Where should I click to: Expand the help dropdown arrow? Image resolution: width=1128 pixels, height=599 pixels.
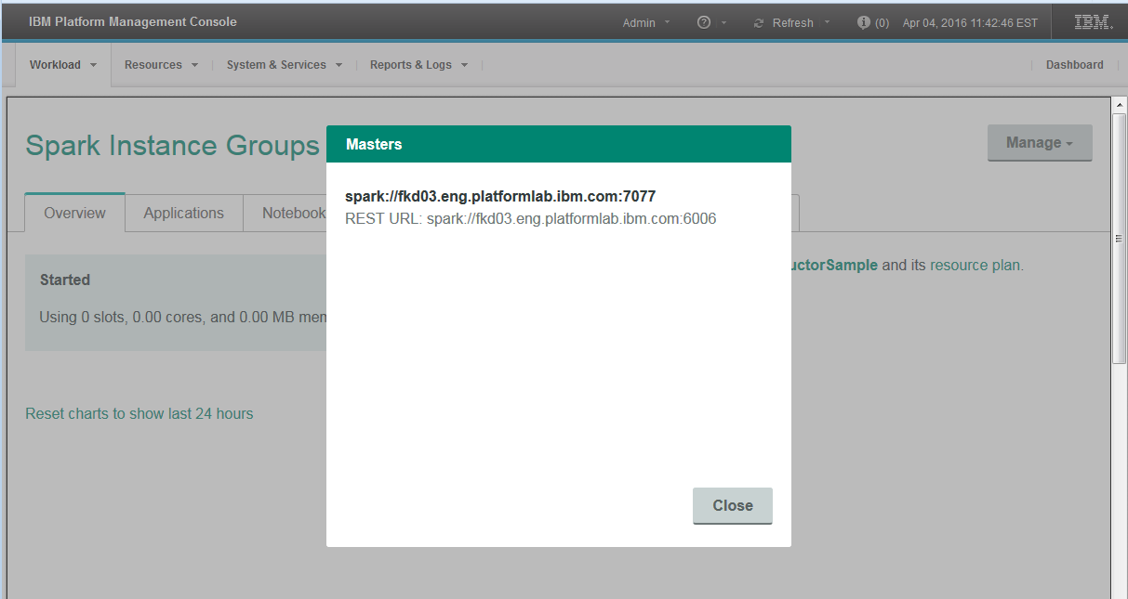724,22
